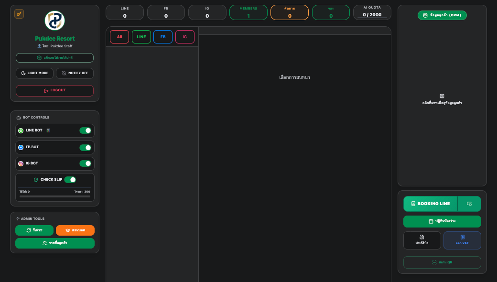Click the window icon beside BOOKING LINE

[x=469, y=204]
